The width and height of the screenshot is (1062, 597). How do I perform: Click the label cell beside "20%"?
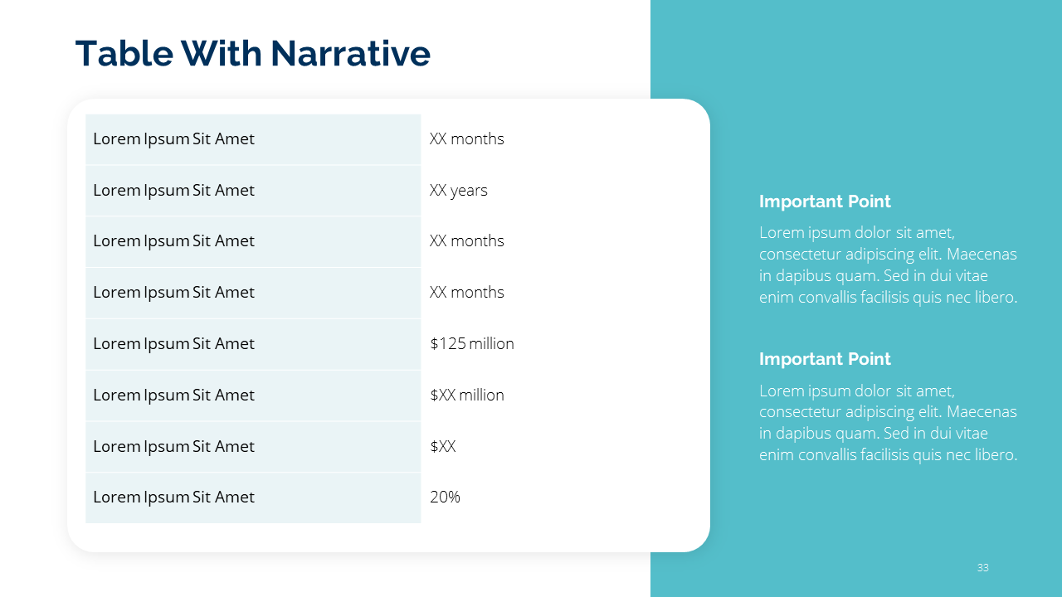coord(174,498)
